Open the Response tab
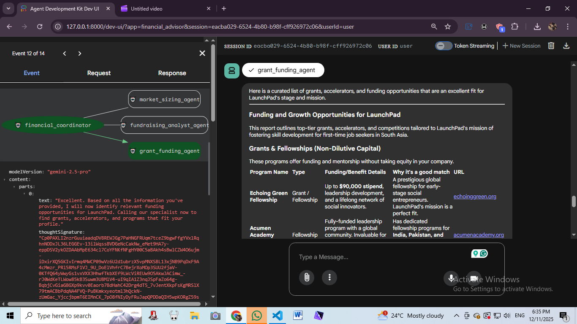This screenshot has height=324, width=577. click(172, 73)
